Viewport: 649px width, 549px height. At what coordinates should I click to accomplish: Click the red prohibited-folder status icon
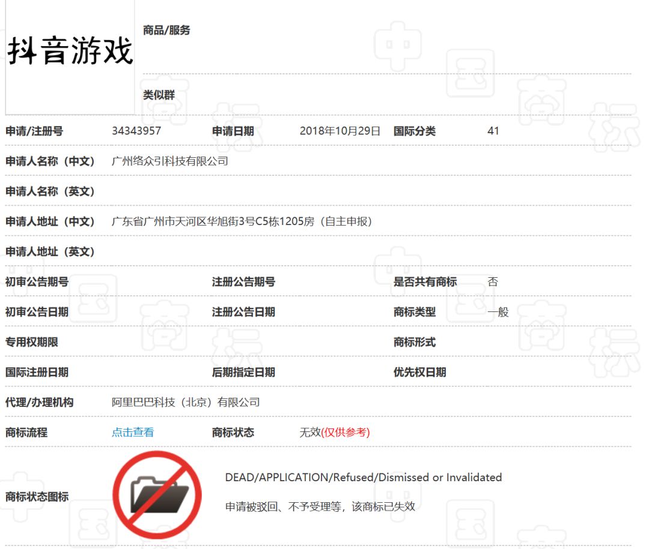coord(157,495)
